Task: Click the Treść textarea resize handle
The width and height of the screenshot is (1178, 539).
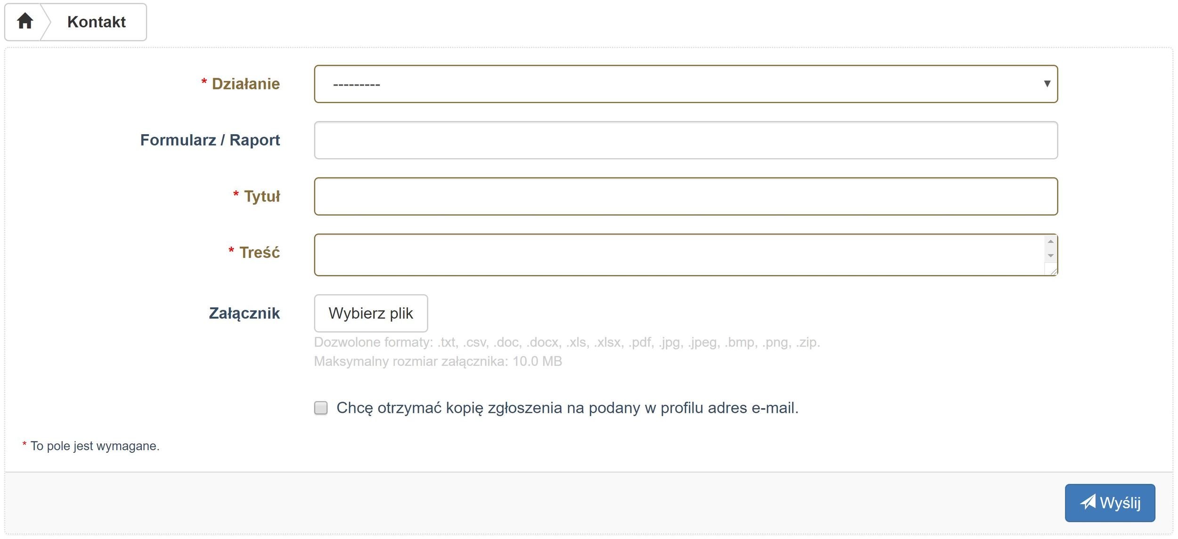Action: (x=1054, y=272)
